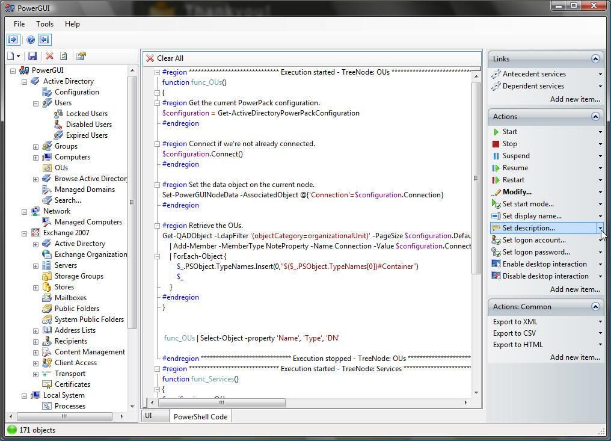Click the red Stop action icon

pyautogui.click(x=496, y=144)
